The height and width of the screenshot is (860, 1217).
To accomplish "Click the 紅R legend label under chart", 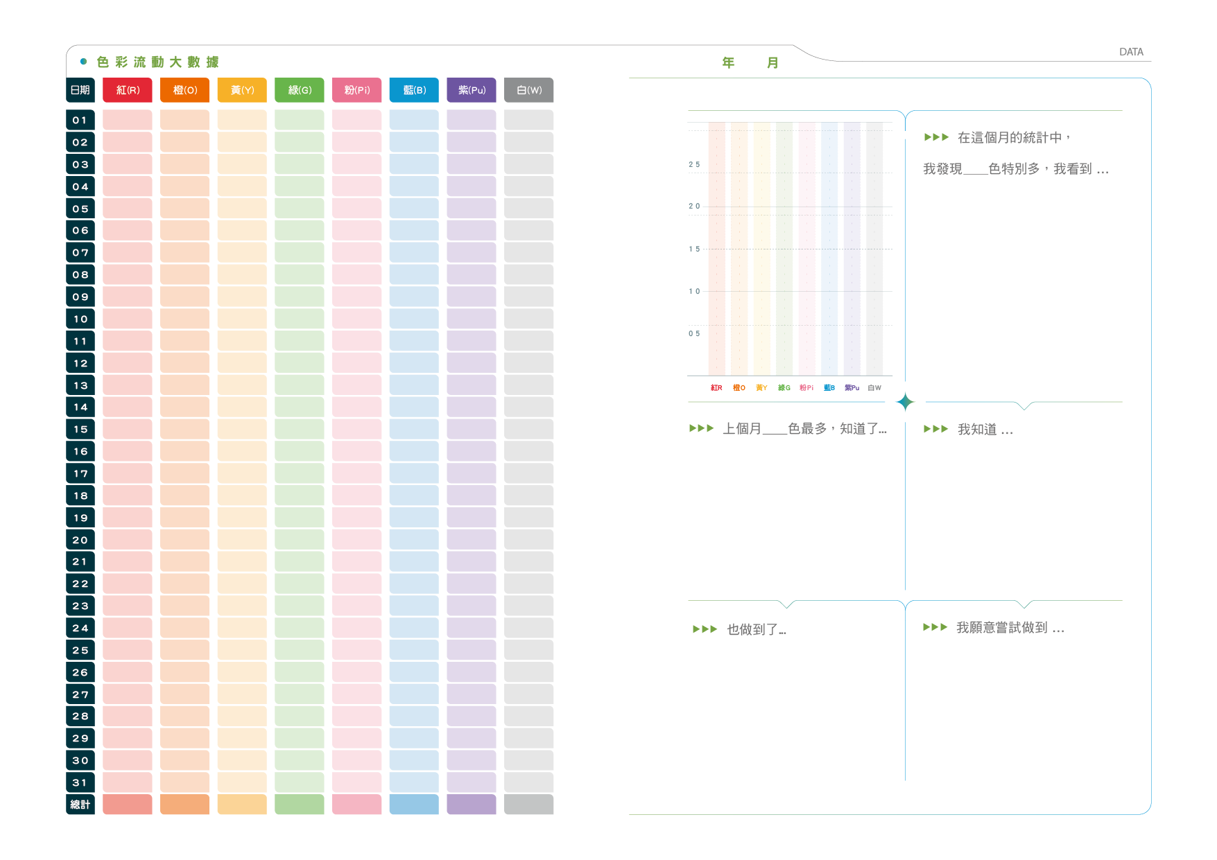I will pos(716,388).
